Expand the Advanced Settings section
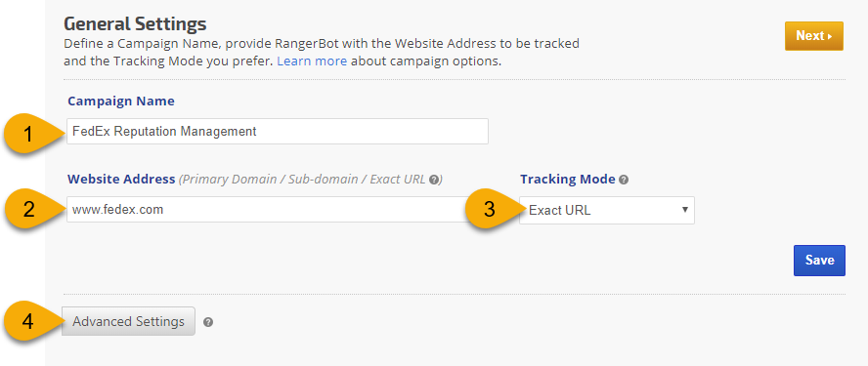The height and width of the screenshot is (366, 868). [128, 321]
